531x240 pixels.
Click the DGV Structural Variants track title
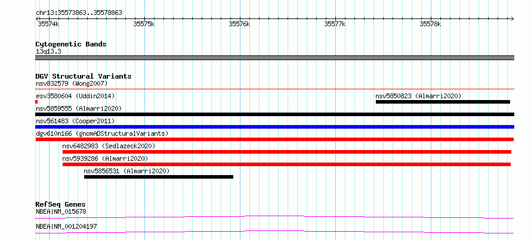(x=84, y=76)
